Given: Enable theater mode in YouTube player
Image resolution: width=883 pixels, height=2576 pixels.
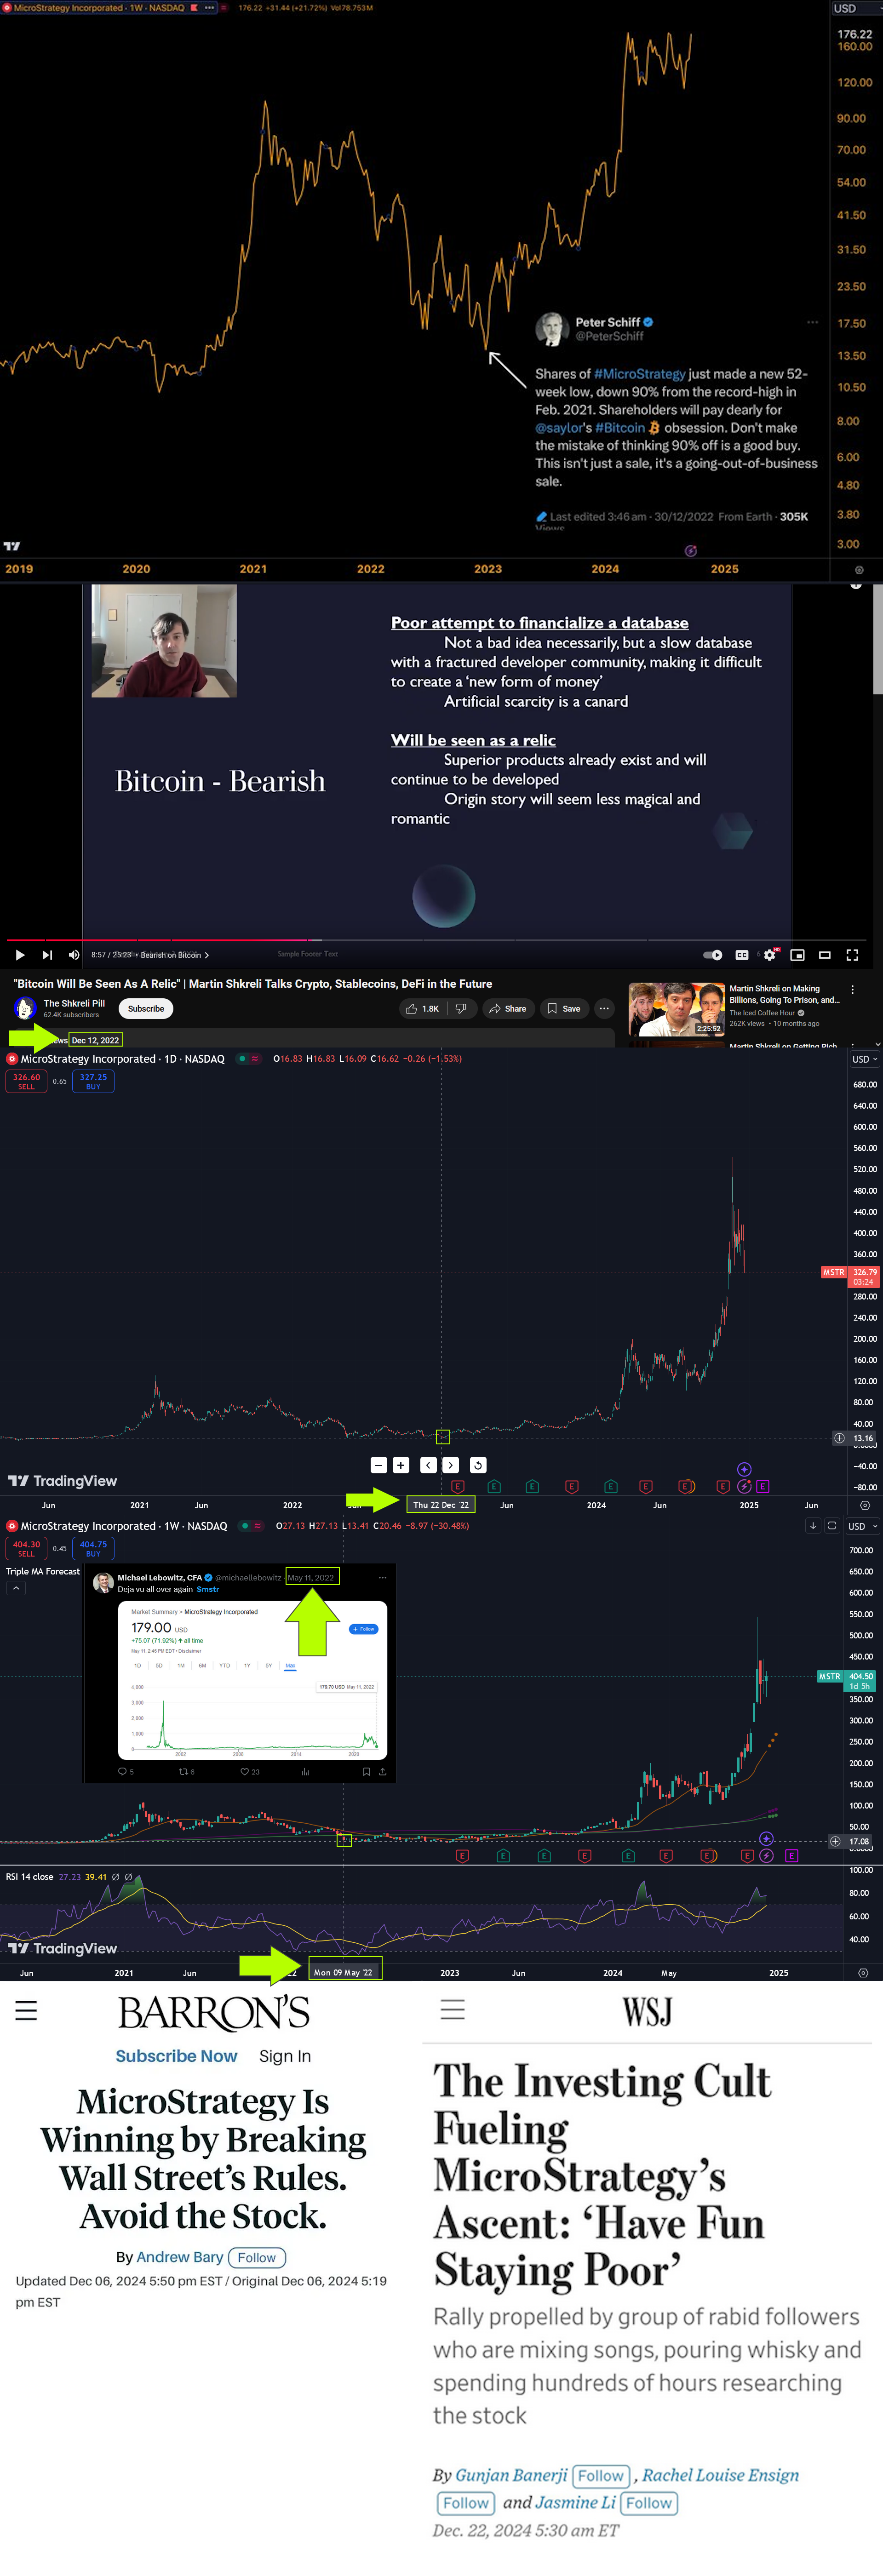Looking at the screenshot, I should click(x=825, y=955).
